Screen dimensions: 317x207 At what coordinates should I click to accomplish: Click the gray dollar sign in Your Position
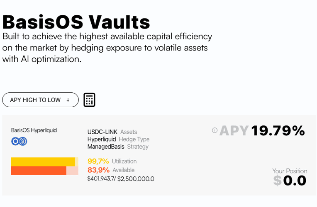277,181
